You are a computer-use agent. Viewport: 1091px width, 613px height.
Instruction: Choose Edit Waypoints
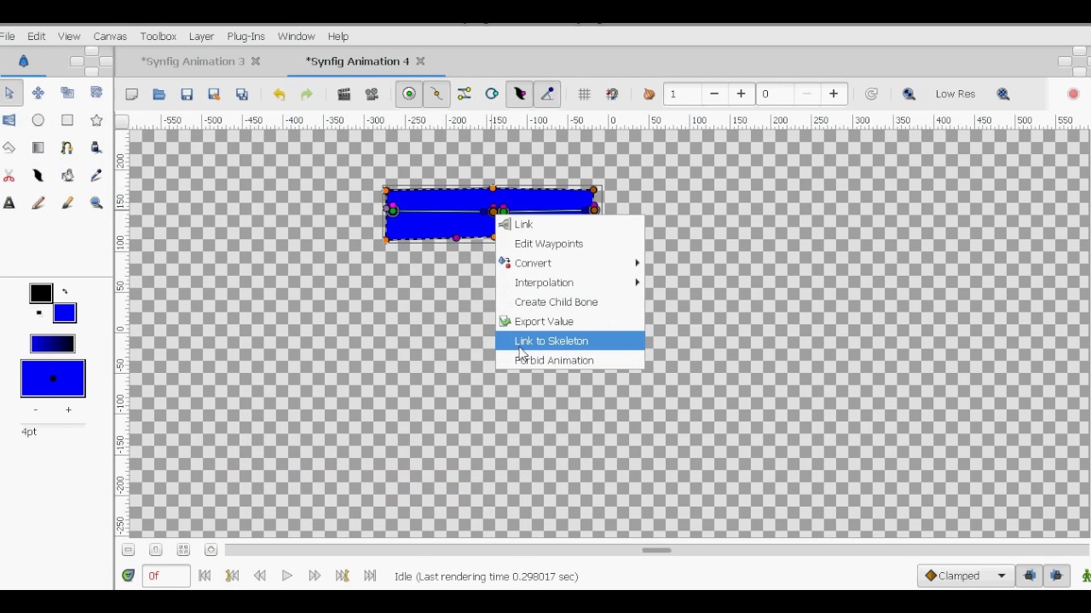[x=570, y=243]
